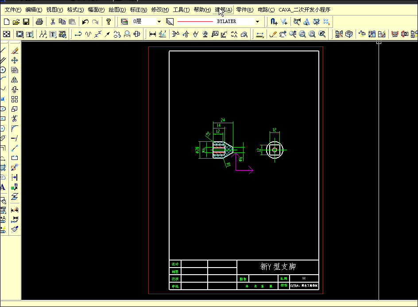Click the drawing frame settings icon with dropdown corner
418x307 pixels.
(20, 34)
